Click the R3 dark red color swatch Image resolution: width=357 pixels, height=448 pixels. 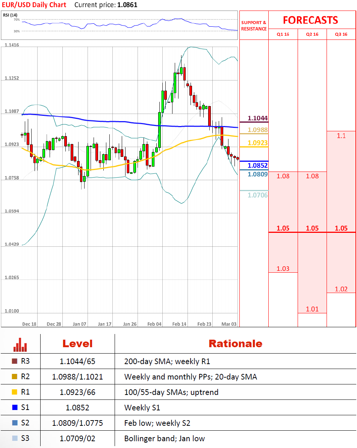15,361
